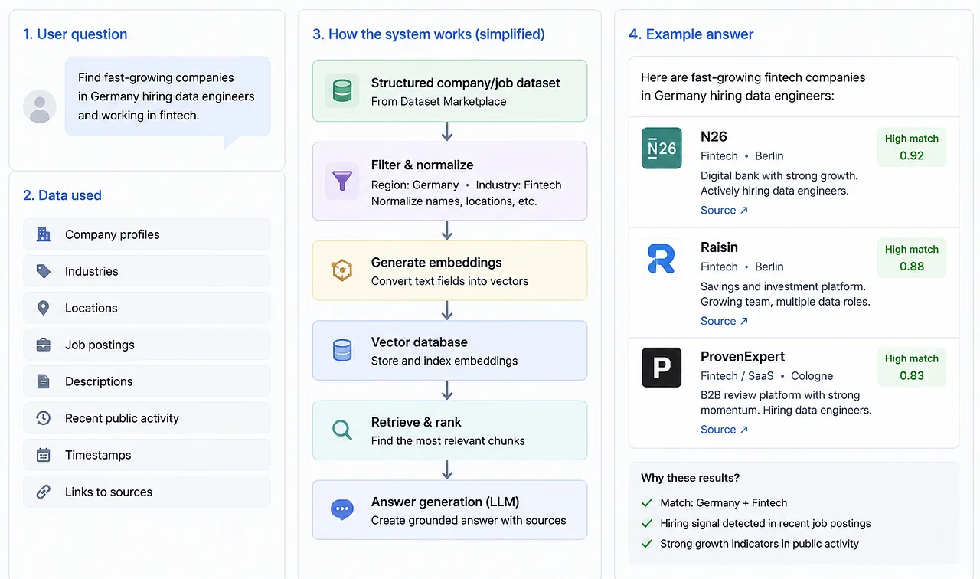Image resolution: width=980 pixels, height=579 pixels.
Task: Click the Vector database step card
Action: (x=449, y=351)
